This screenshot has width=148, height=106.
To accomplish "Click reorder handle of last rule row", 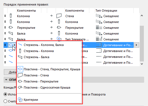I will tap(5, 62).
